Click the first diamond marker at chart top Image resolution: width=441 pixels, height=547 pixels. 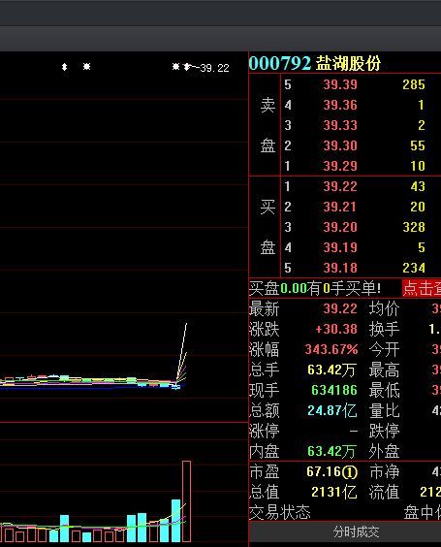click(64, 67)
